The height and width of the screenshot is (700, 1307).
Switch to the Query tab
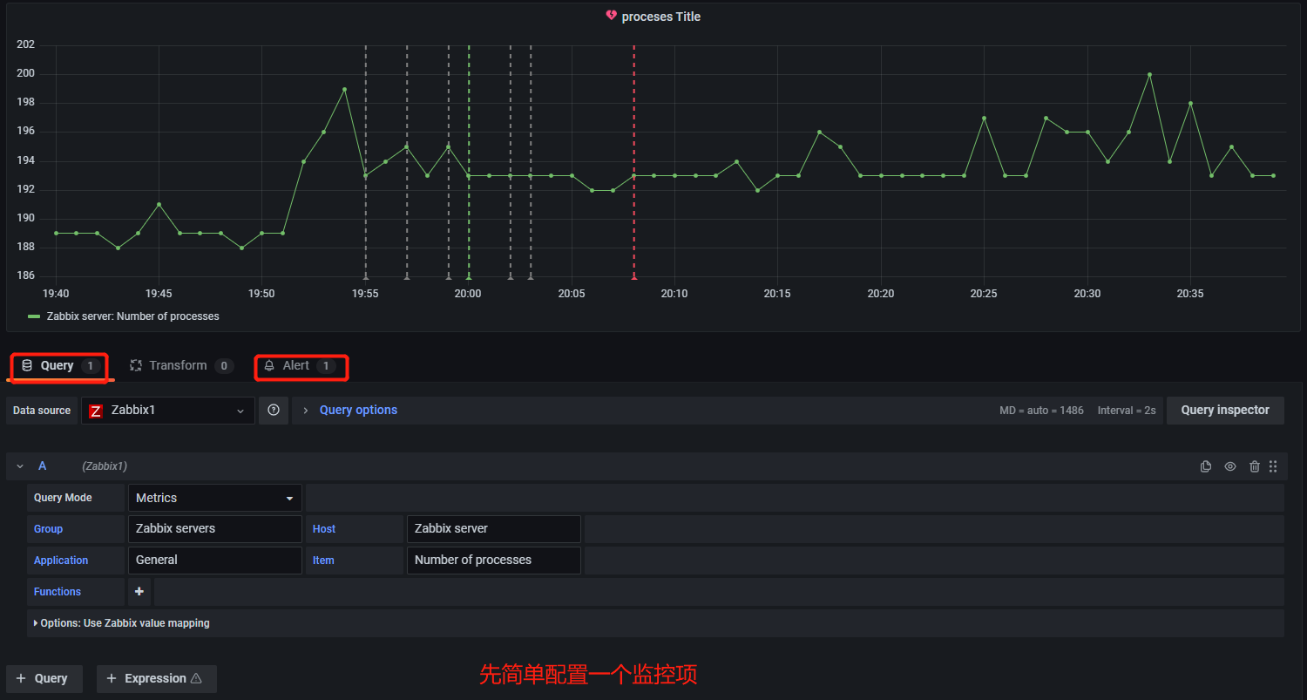tap(59, 366)
